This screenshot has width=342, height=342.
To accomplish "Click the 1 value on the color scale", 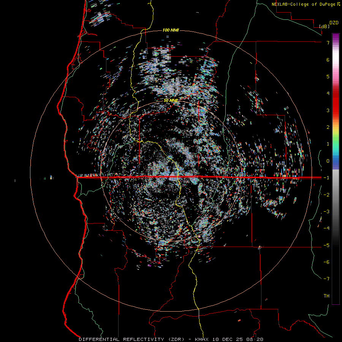I will coord(328,144).
